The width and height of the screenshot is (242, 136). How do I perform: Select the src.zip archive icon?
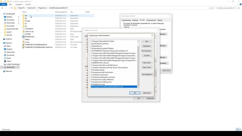pos(23,42)
